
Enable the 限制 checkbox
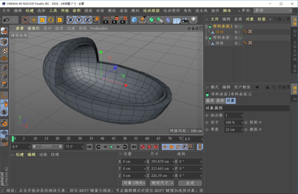(260, 123)
